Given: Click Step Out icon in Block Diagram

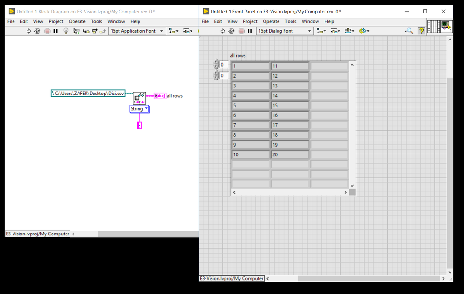Looking at the screenshot, I should coord(103,31).
